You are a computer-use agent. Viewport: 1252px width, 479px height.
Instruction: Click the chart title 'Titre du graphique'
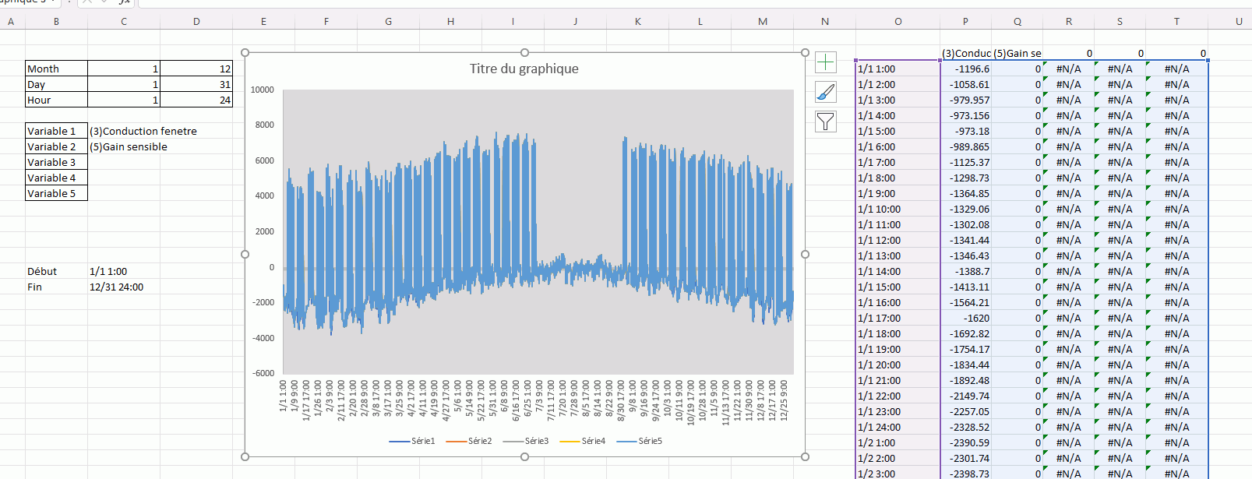click(524, 69)
